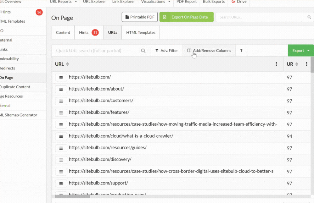Click the https://sitebulb.com/about/ URL text
This screenshot has width=314, height=203.
[x=96, y=89]
